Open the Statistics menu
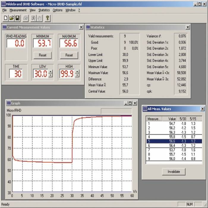208x208 pixels. pos(44,10)
